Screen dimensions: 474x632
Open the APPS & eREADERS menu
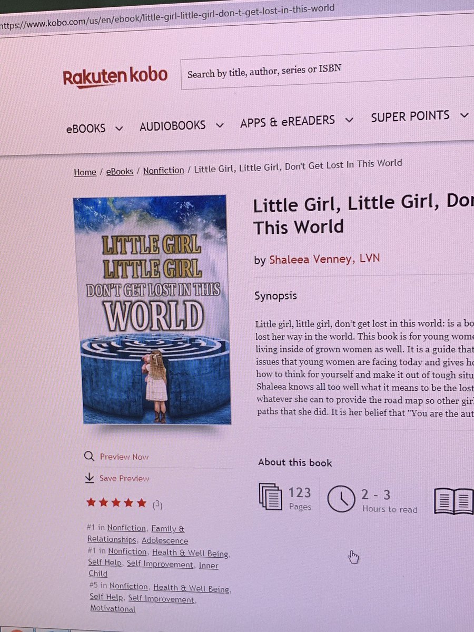tap(288, 121)
